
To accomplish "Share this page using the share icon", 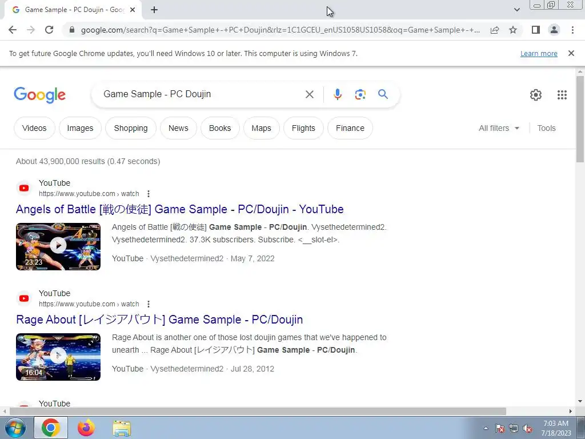I will pos(495,30).
